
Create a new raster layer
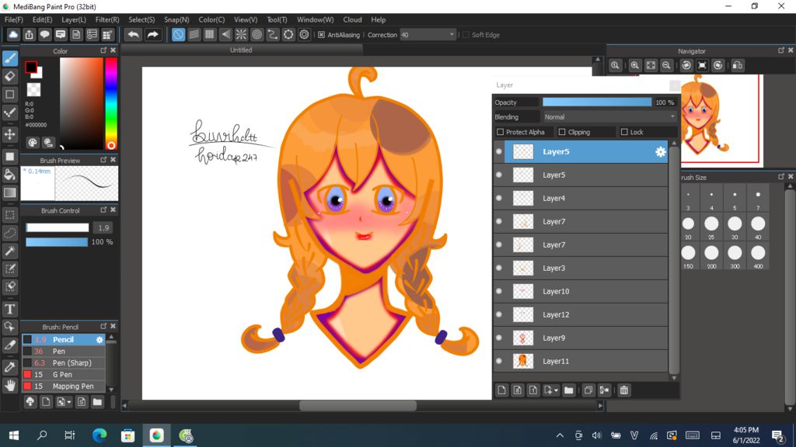501,390
